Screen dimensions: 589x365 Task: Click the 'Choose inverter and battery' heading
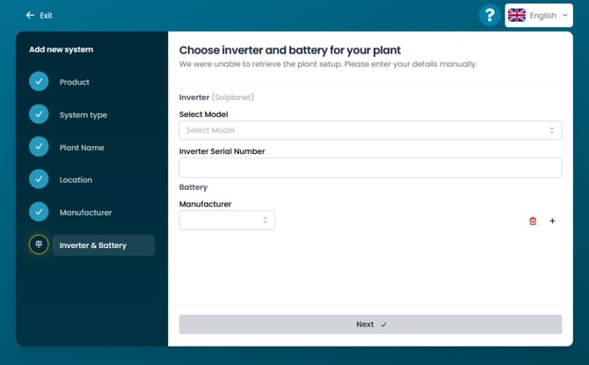(290, 50)
